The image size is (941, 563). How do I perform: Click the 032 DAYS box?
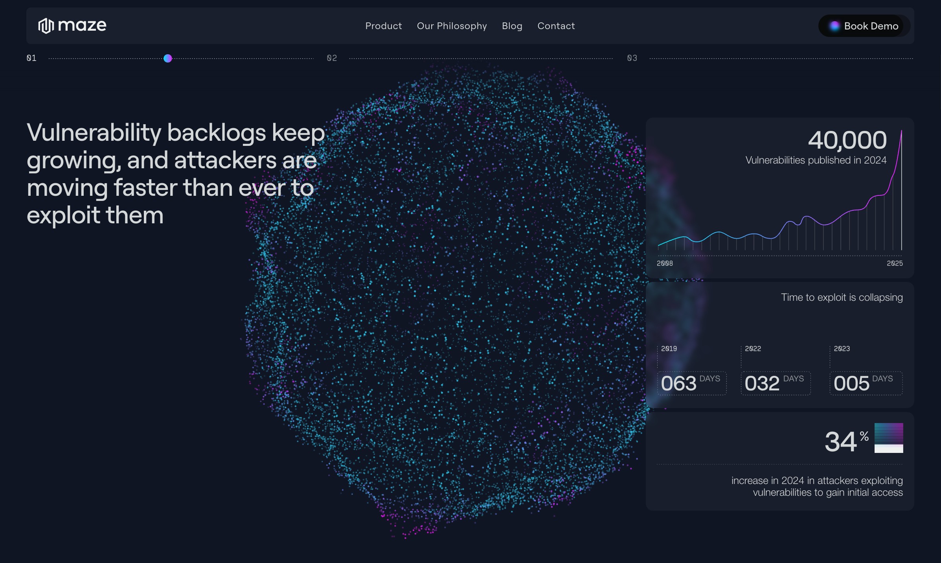coord(776,383)
